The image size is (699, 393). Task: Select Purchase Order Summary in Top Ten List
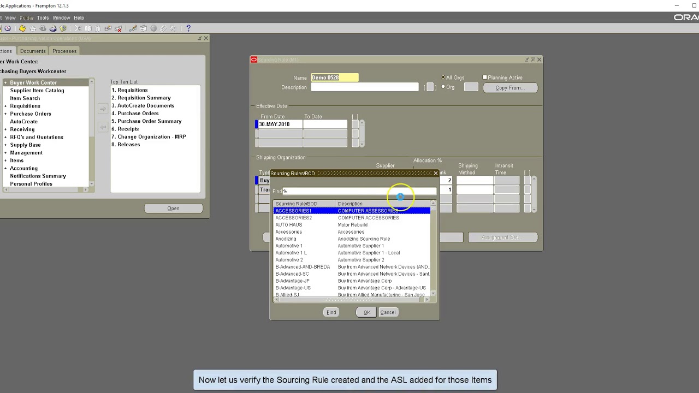(x=146, y=121)
